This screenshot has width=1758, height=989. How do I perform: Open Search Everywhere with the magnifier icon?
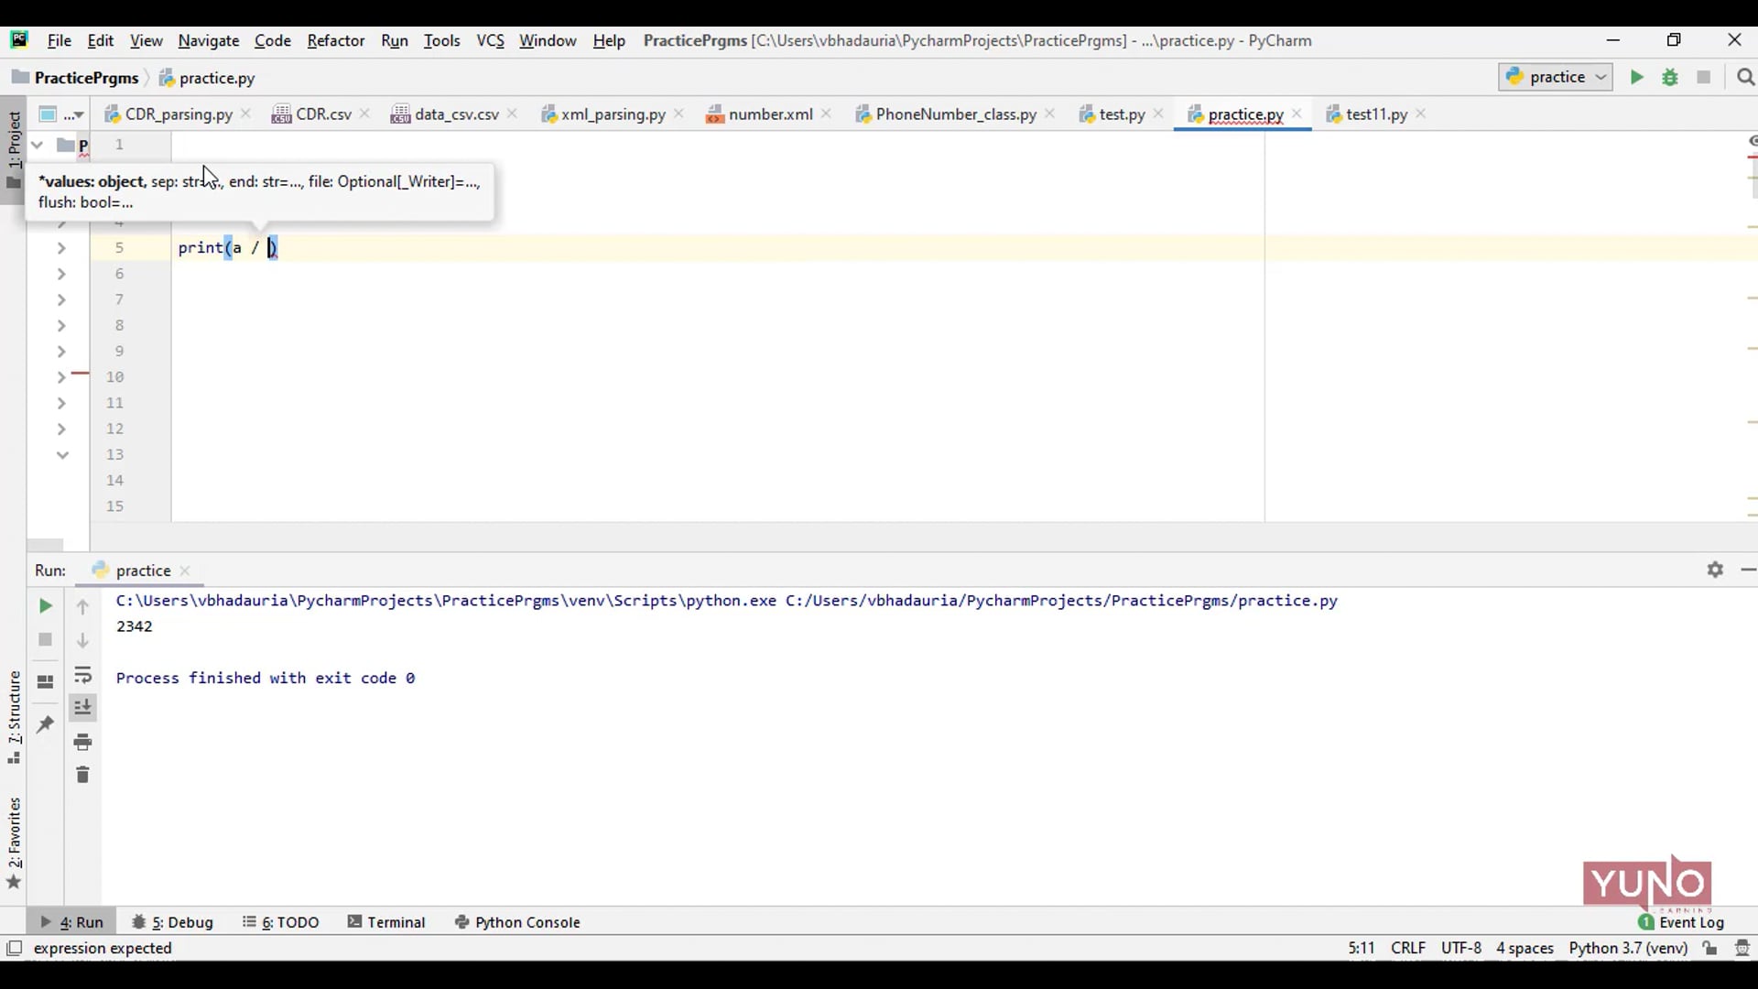click(1745, 77)
